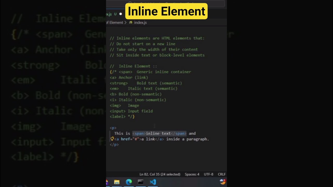The width and height of the screenshot is (333, 187).
Task: Open Go to Line via 'Ln 82, Col 35'
Action: [160, 174]
